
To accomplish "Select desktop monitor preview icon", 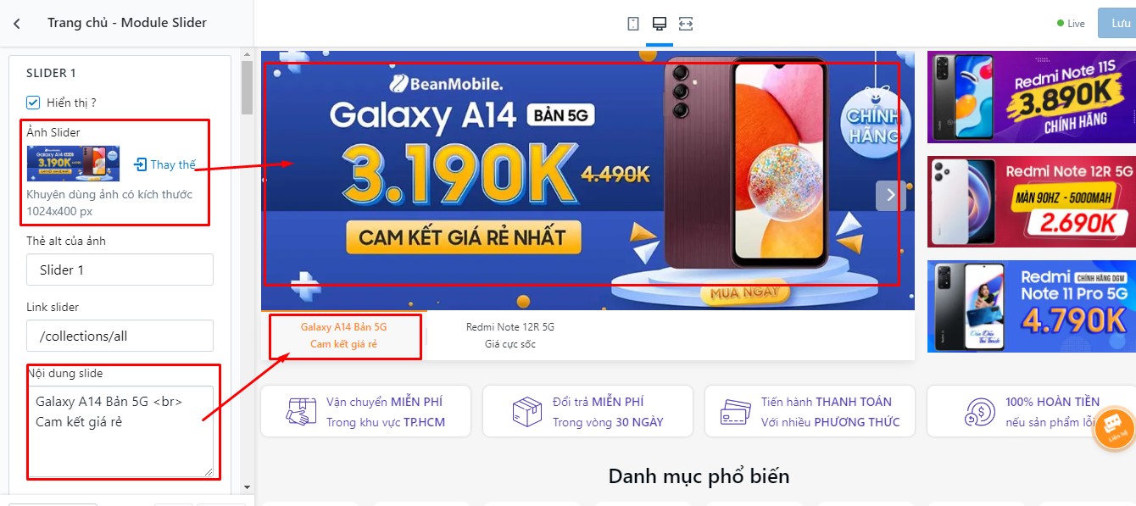I will [x=660, y=24].
